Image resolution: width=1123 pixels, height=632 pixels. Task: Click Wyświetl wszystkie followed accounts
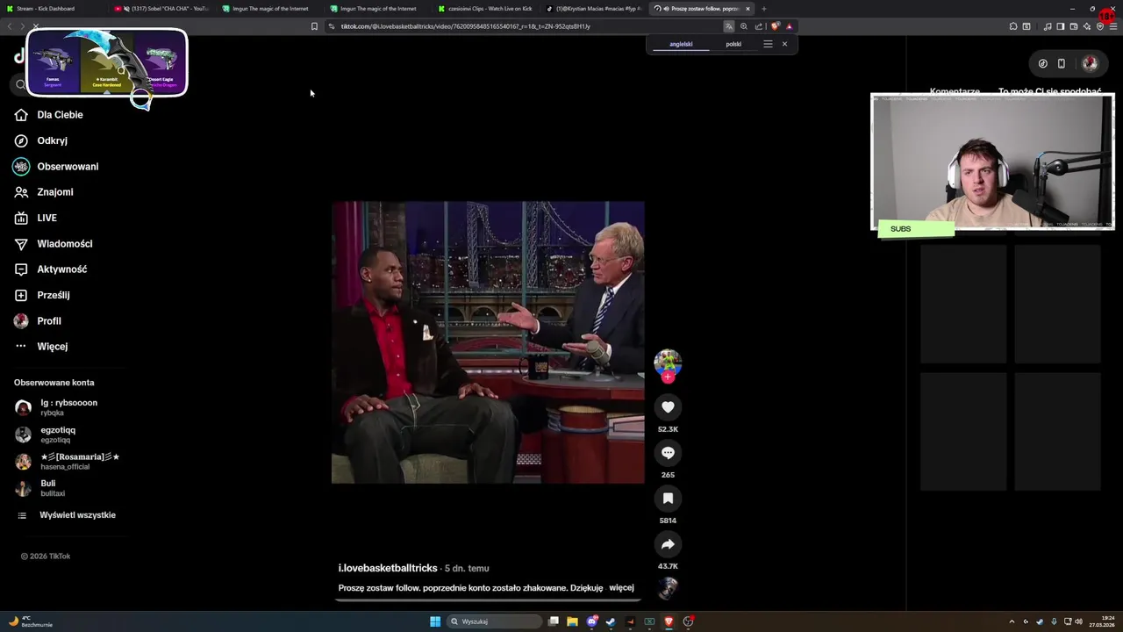(77, 515)
